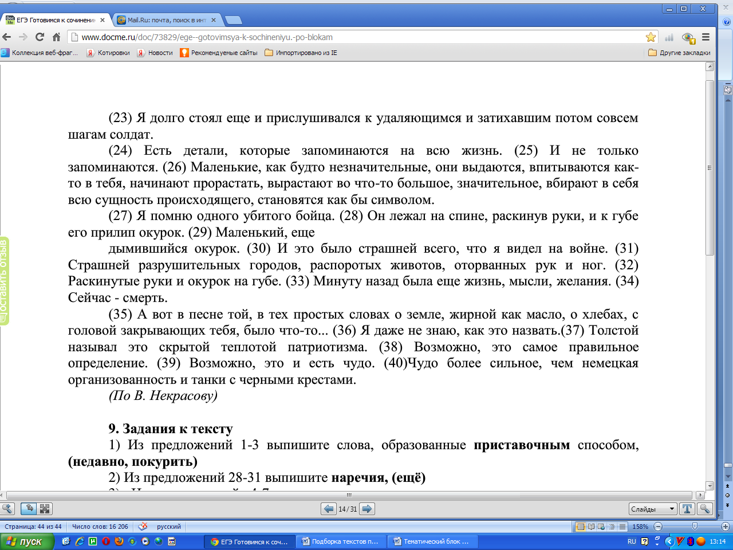Viewport: 733px width, 550px height.
Task: Click the ЕГЭ Готовимся Chrome taskbar button
Action: [250, 541]
